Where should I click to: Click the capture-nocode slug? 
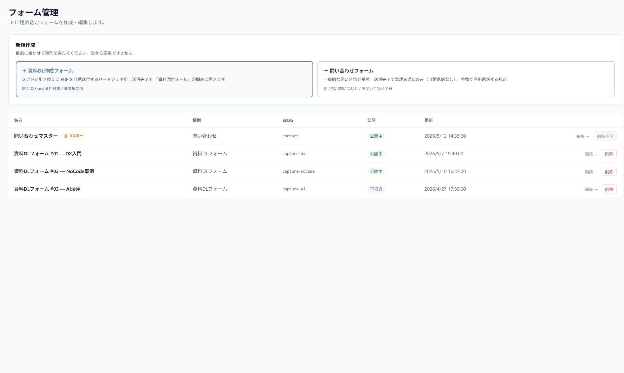(x=299, y=171)
